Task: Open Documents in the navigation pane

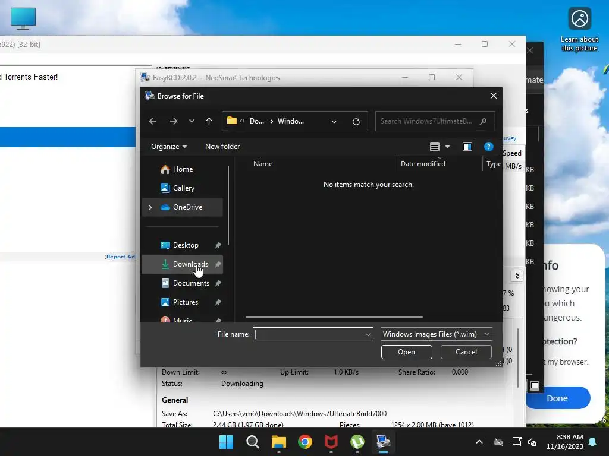Action: point(182,283)
